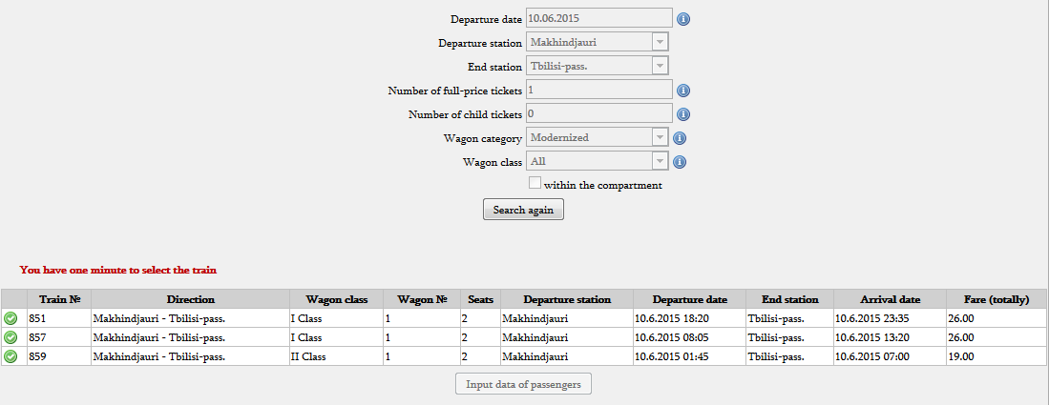Click the Direction column header
The height and width of the screenshot is (405, 1049).
[x=191, y=299]
